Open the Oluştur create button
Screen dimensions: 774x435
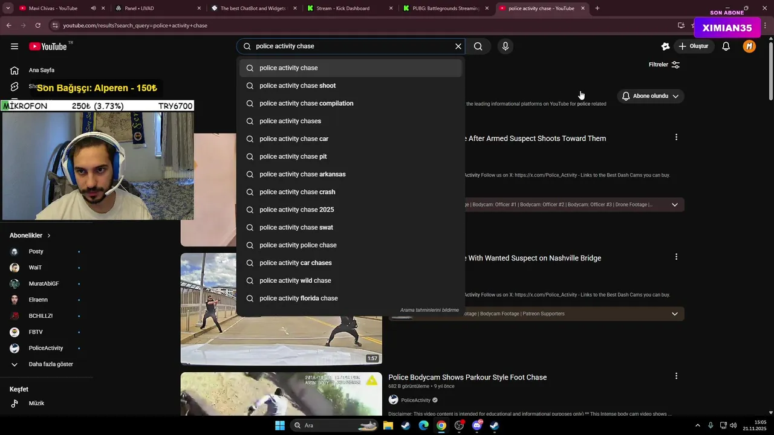[x=693, y=46]
